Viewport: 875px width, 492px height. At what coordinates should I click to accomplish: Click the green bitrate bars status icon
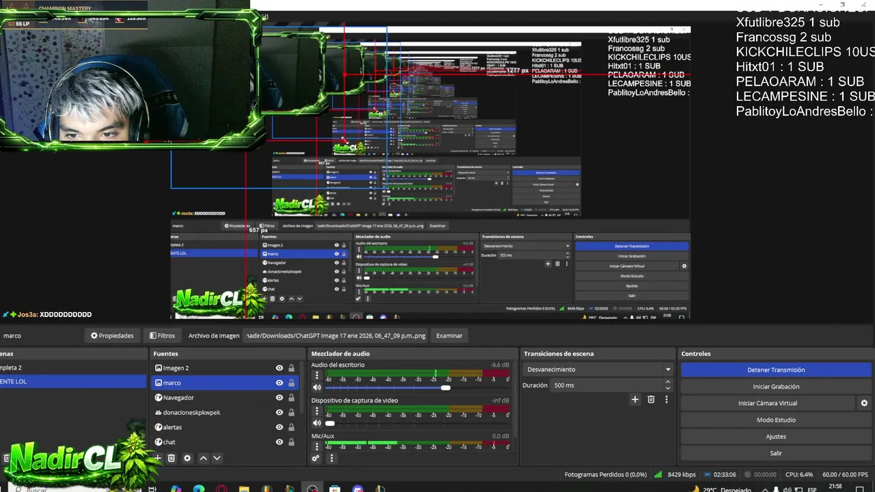click(x=658, y=474)
